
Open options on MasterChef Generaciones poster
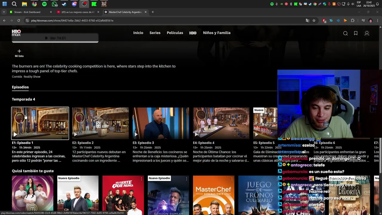click(232, 179)
